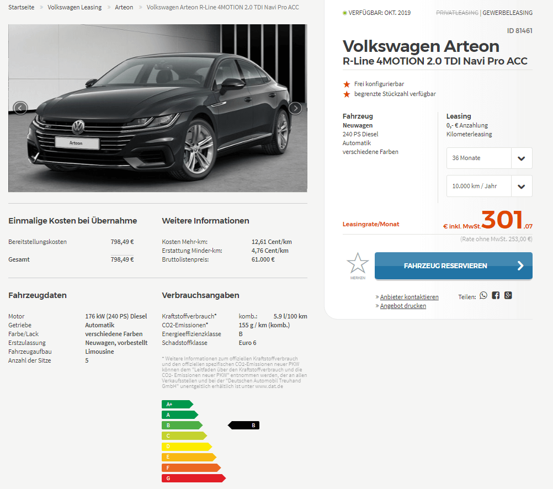This screenshot has width=553, height=489.
Task: Open the 36 Monate duration dropdown
Action: (489, 158)
